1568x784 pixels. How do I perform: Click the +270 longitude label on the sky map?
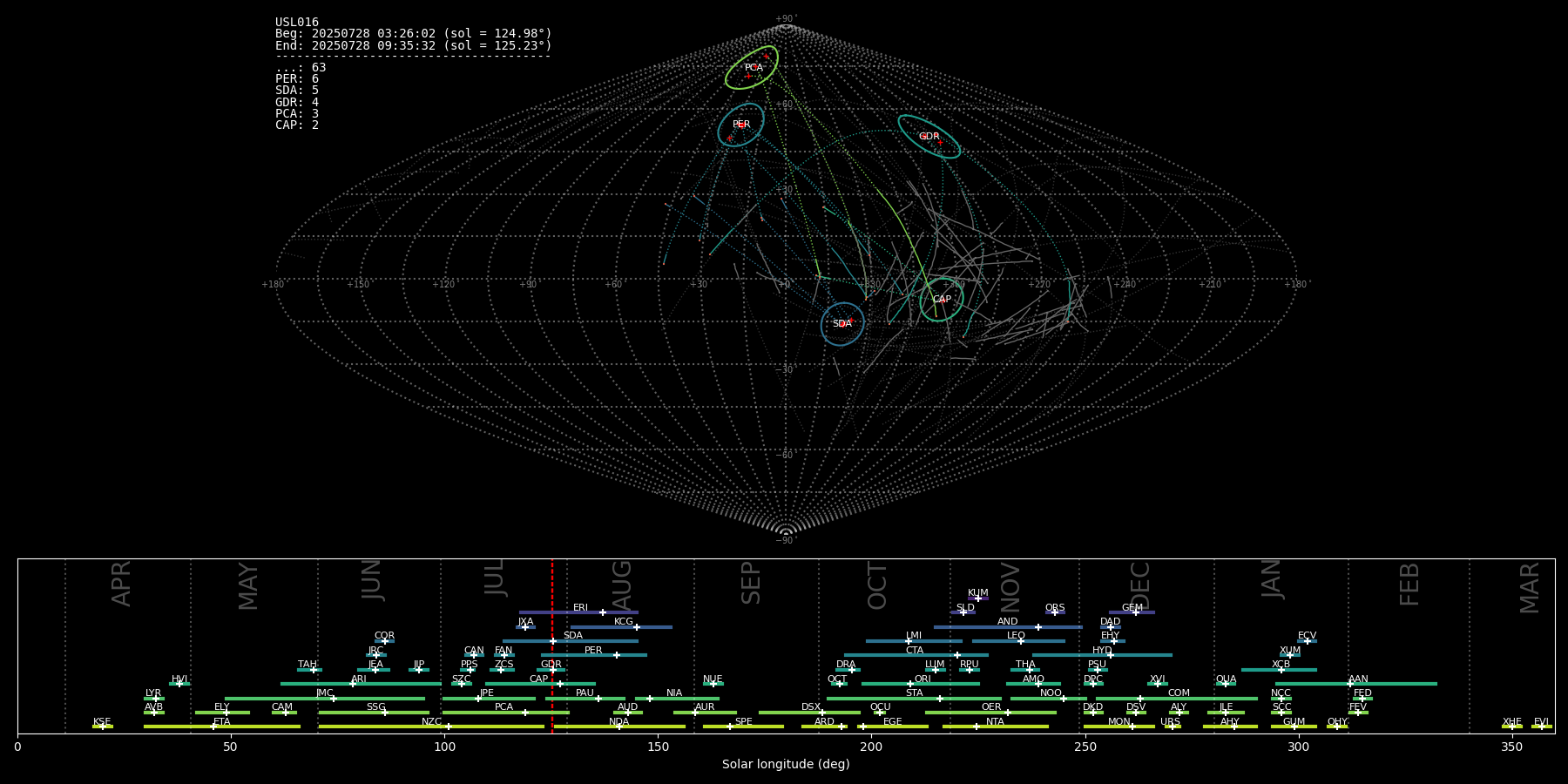(x=1038, y=285)
